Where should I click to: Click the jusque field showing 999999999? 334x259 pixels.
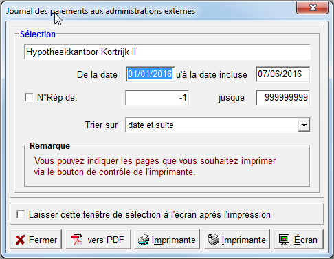283,98
